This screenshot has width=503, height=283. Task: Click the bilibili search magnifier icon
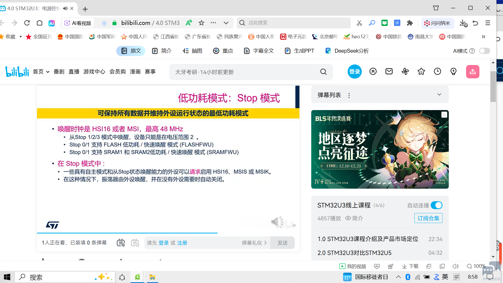(x=323, y=72)
